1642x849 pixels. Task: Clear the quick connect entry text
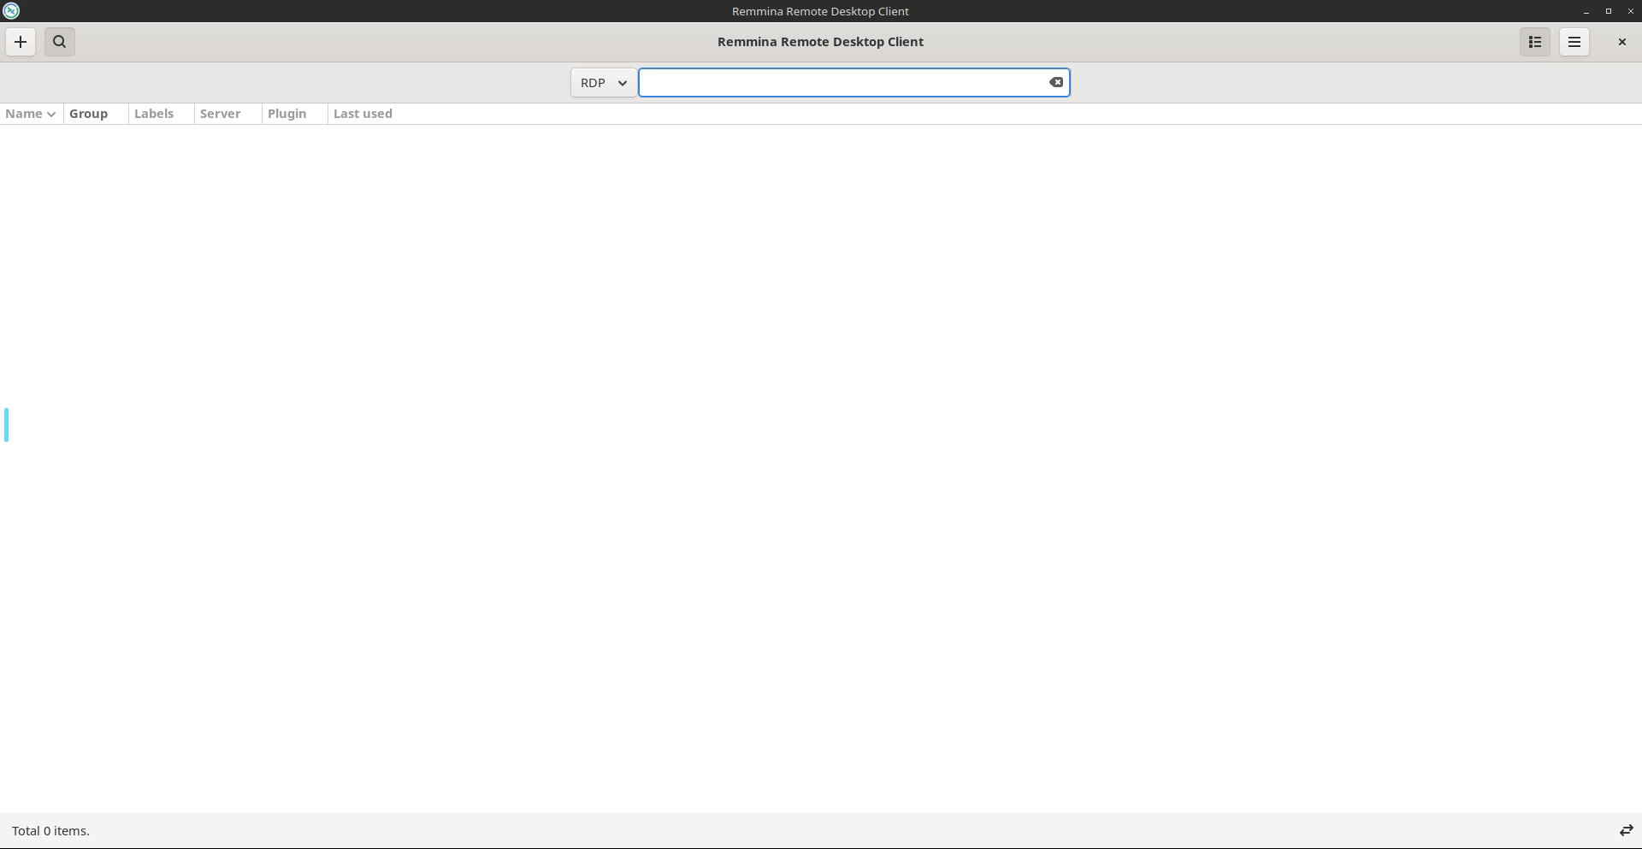click(1056, 83)
